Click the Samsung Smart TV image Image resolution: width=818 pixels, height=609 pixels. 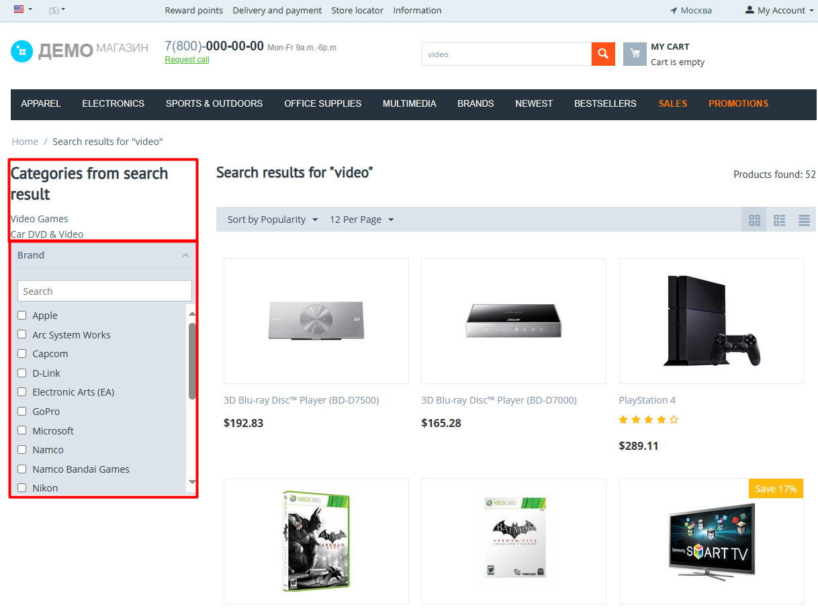point(711,541)
